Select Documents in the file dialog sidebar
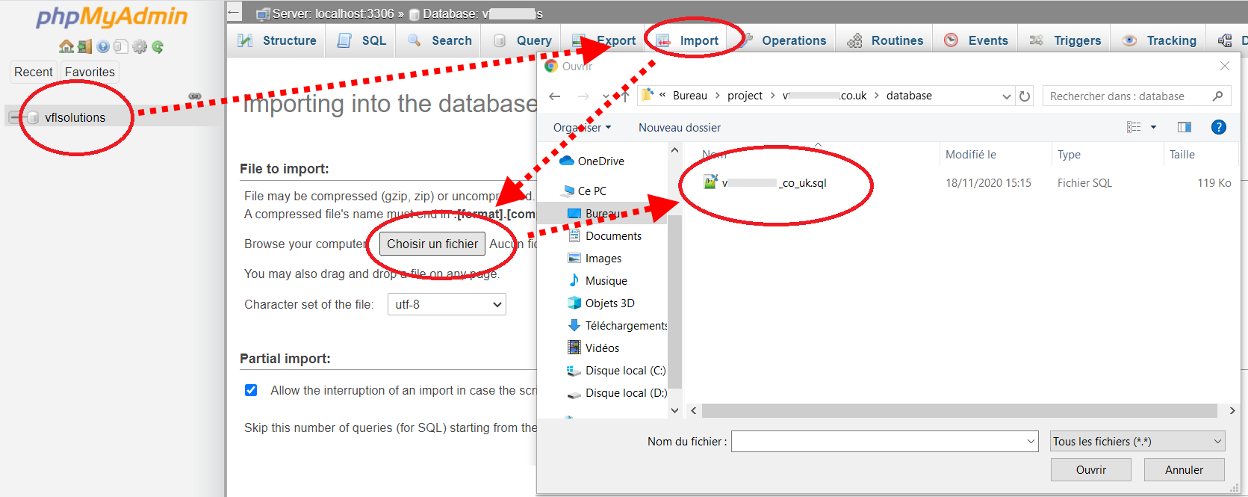 [x=613, y=236]
